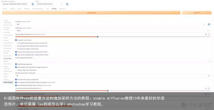Open Training settings page
The height and width of the screenshot is (110, 214).
[6, 40]
